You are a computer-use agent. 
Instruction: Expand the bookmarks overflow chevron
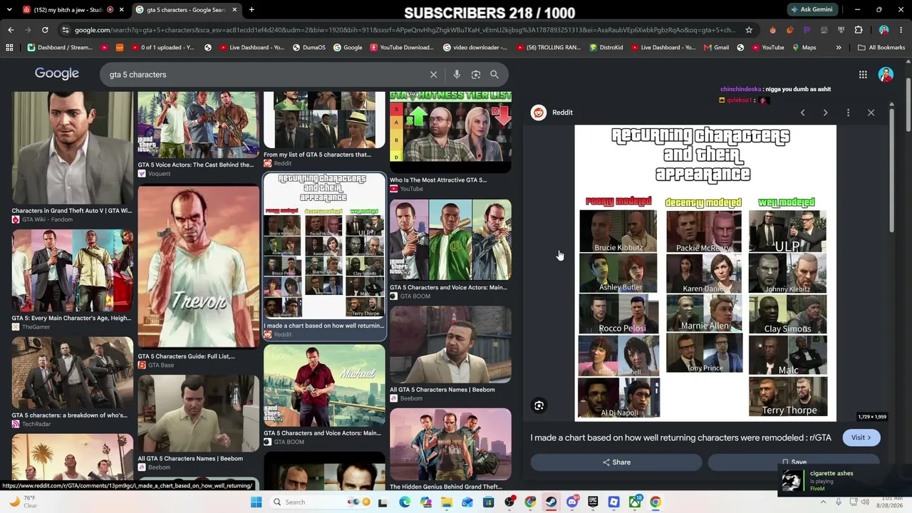839,48
